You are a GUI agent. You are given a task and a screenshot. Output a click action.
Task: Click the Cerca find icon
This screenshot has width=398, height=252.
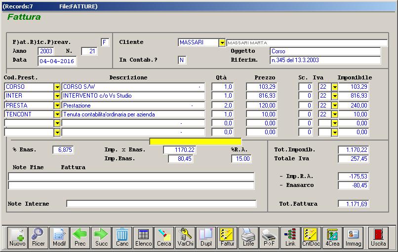coord(164,238)
